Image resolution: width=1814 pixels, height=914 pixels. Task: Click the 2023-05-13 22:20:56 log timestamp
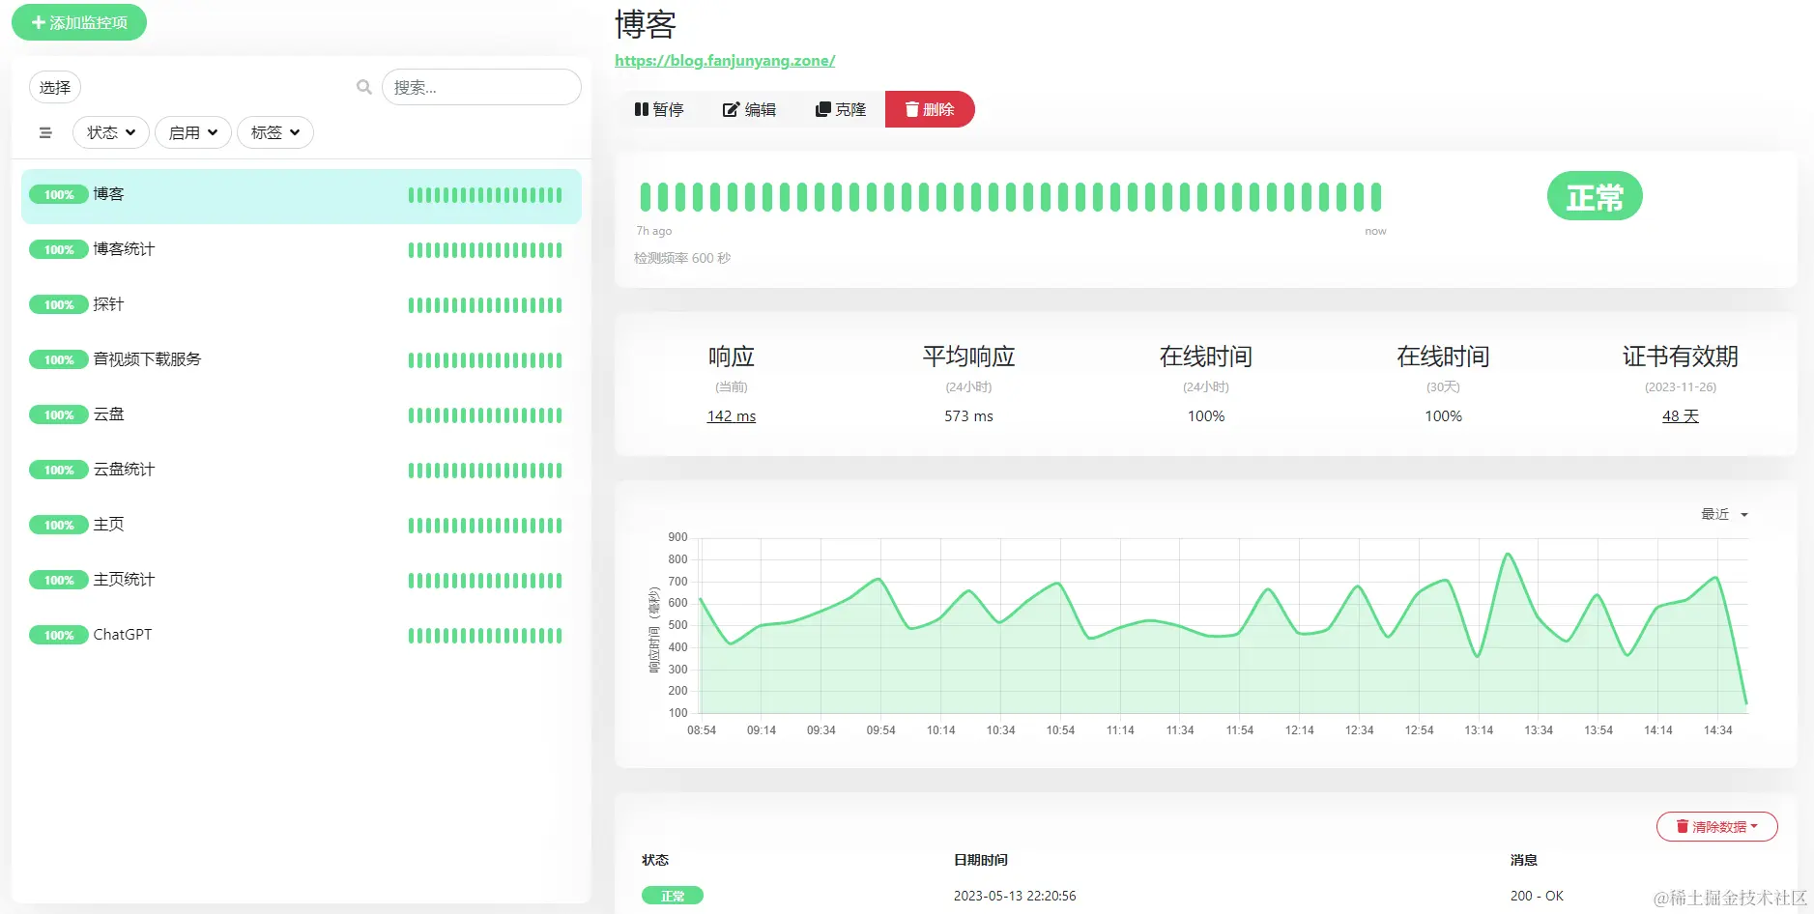1015,897
